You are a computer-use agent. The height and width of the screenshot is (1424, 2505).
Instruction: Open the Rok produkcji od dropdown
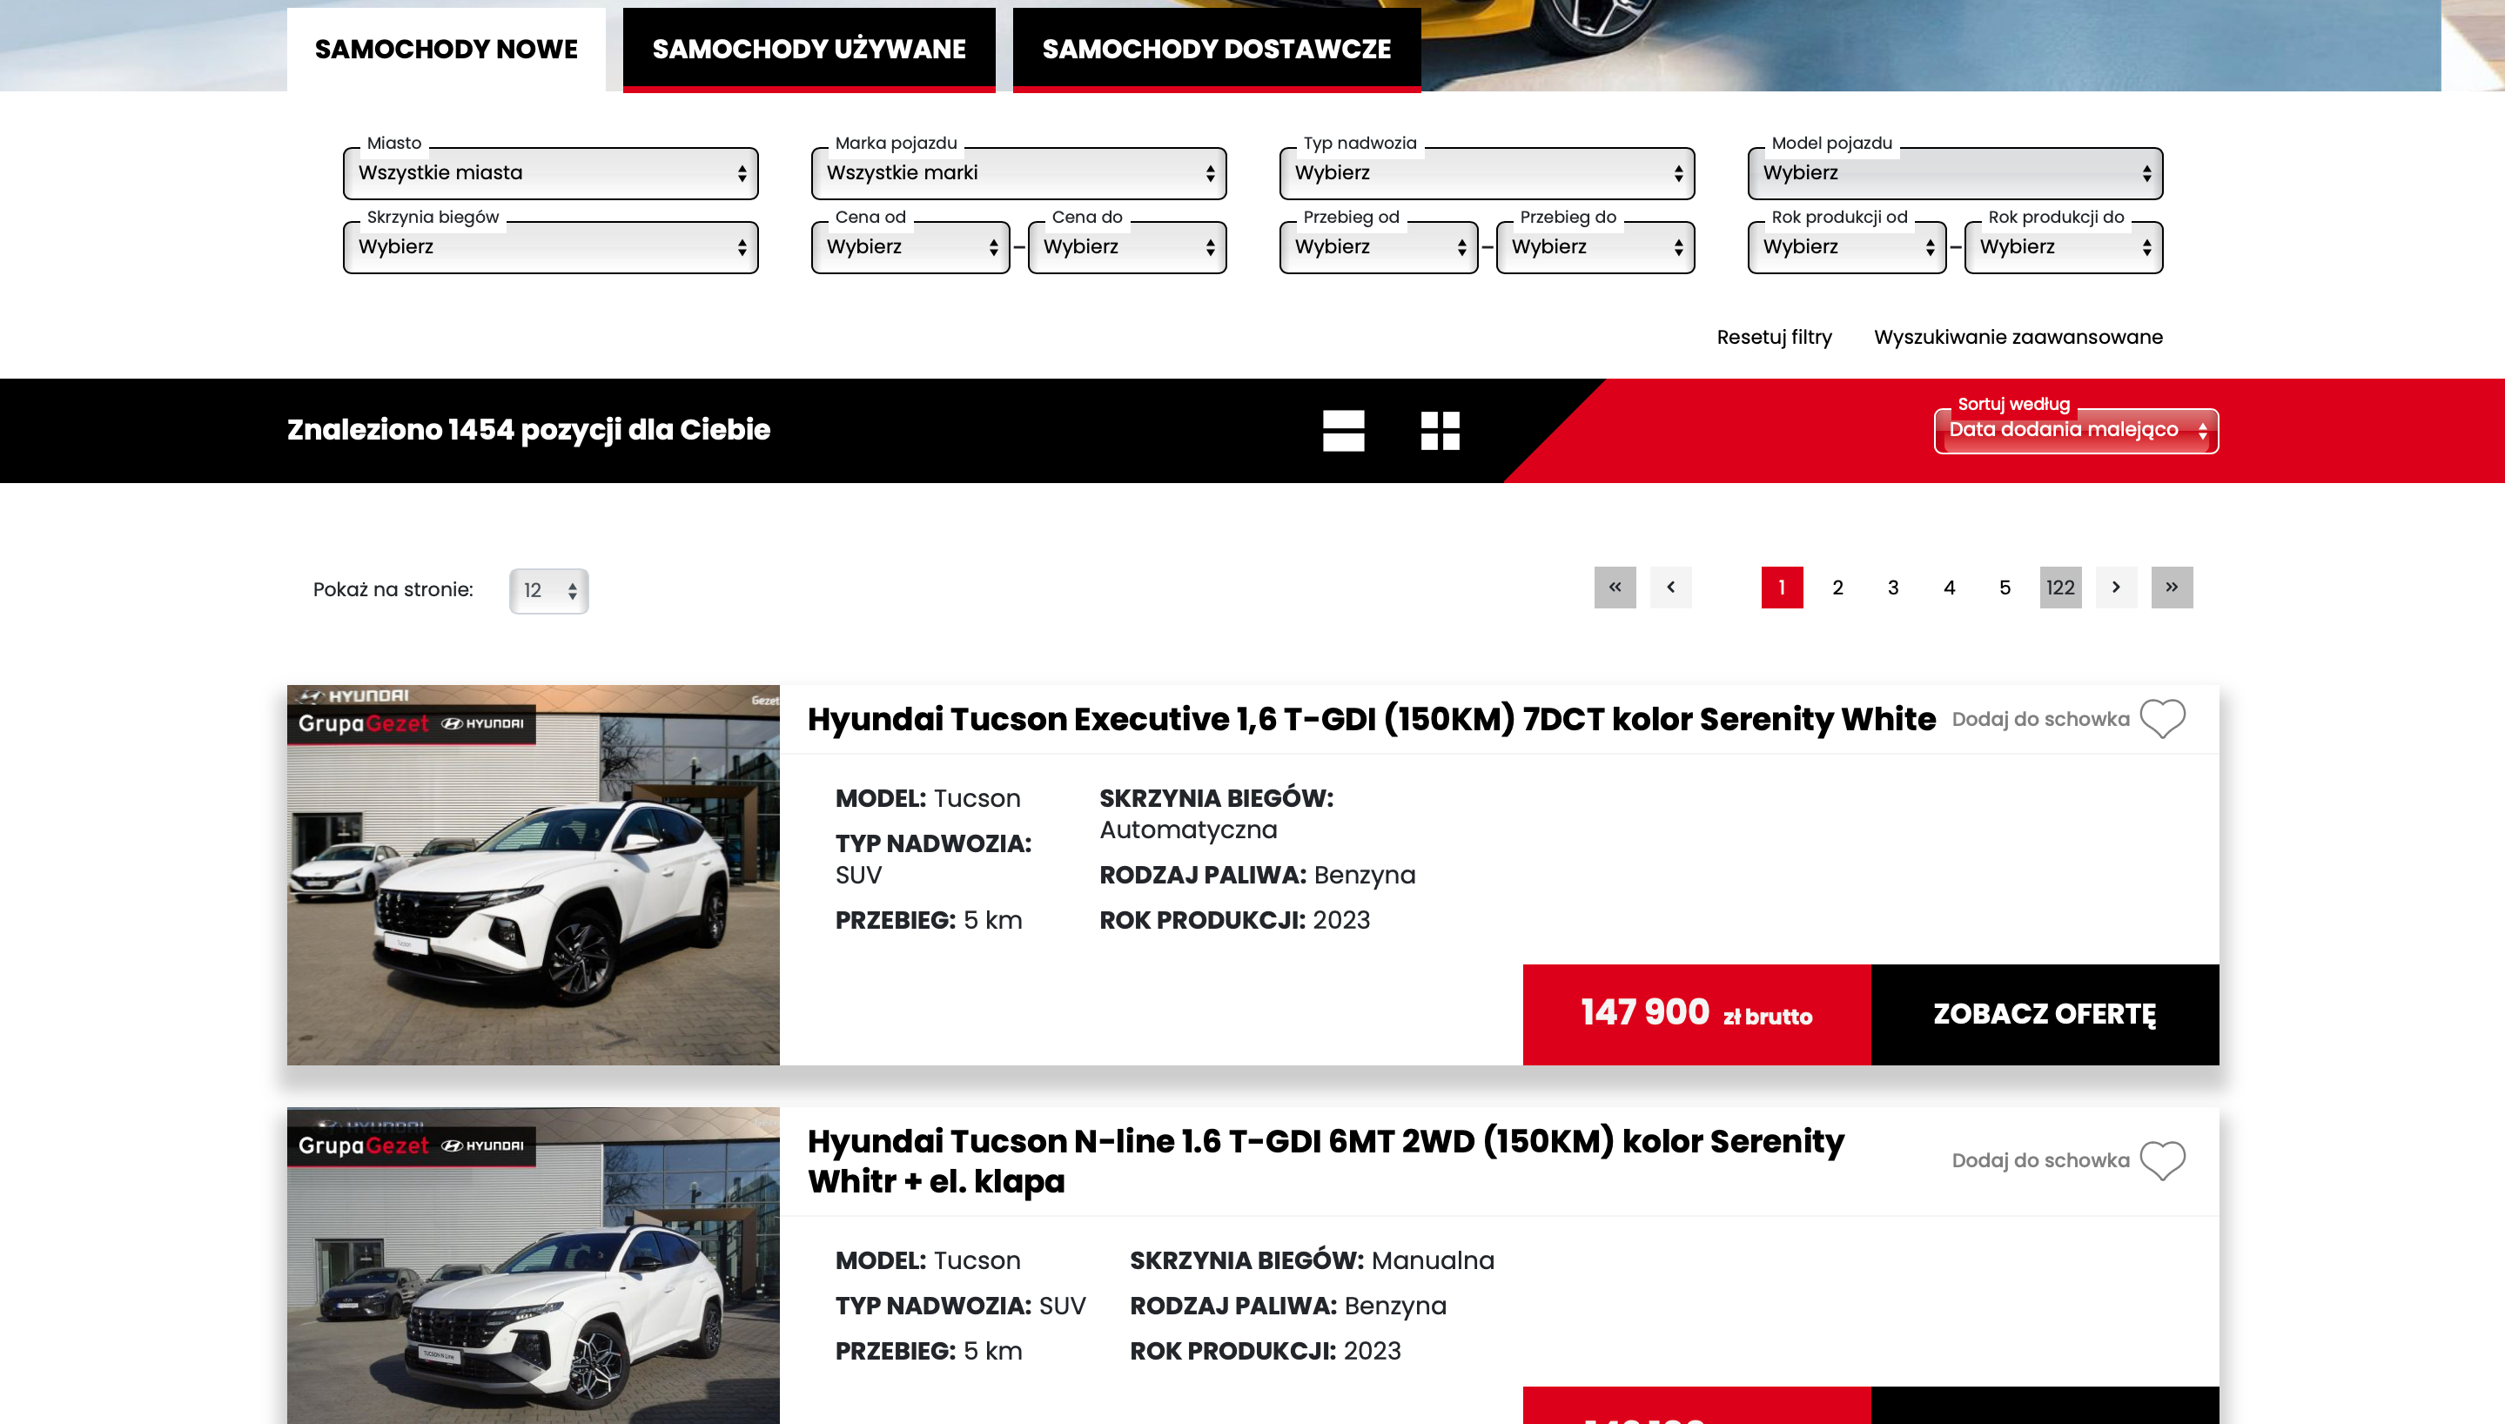click(x=1847, y=247)
